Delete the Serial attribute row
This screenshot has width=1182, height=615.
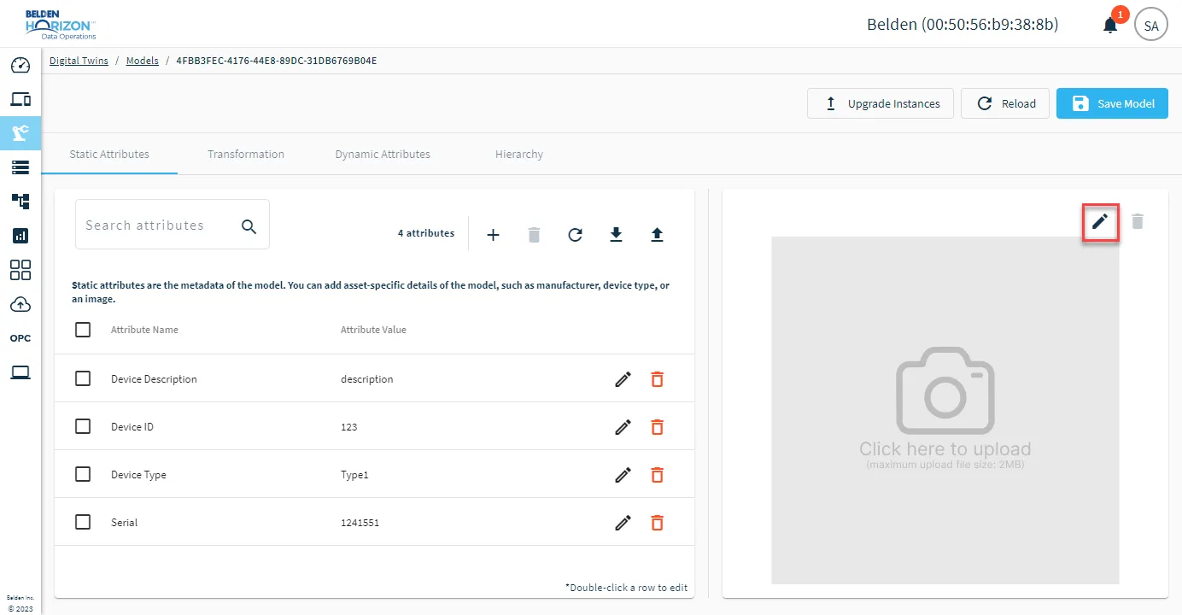657,523
